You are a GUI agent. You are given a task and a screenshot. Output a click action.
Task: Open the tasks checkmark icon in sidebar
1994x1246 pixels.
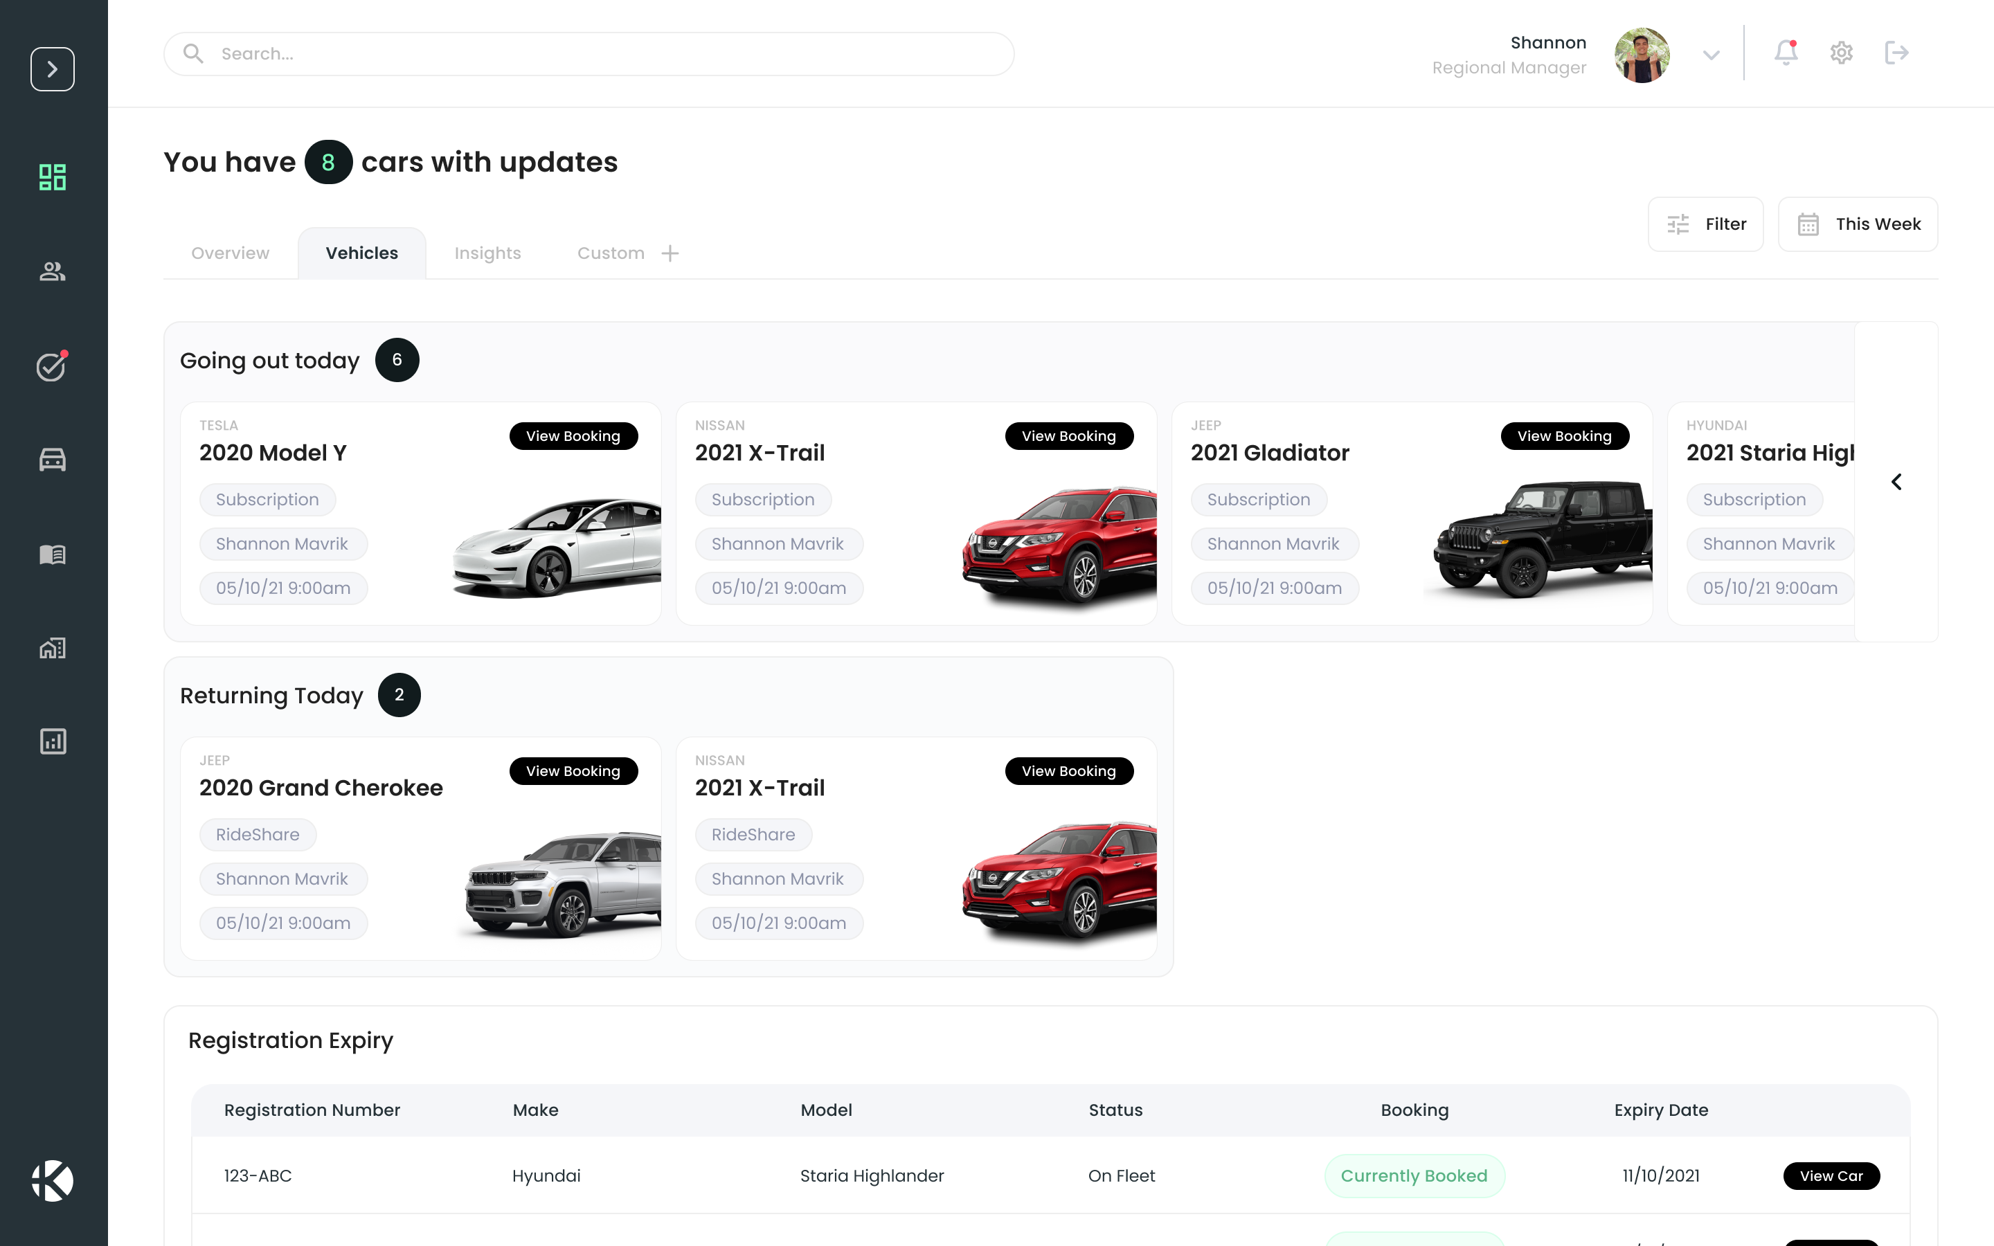click(x=52, y=366)
